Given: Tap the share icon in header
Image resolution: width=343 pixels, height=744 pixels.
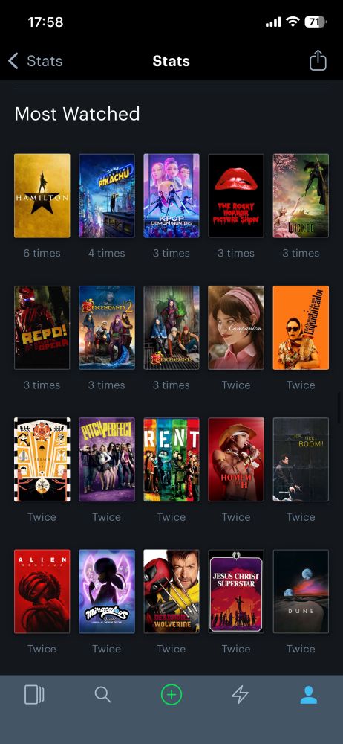Looking at the screenshot, I should click(318, 60).
